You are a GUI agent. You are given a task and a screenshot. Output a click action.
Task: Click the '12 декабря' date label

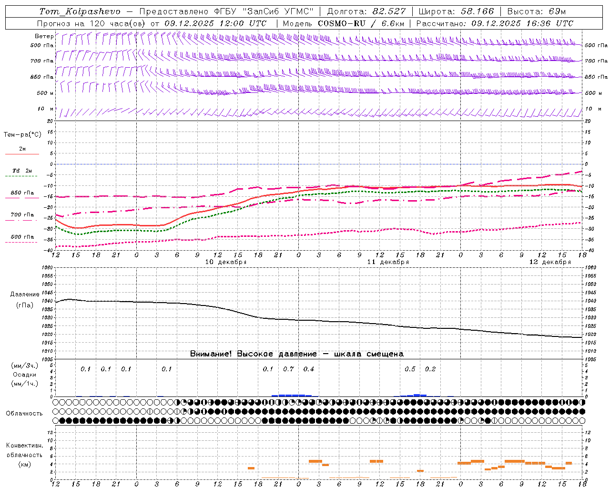point(550,262)
